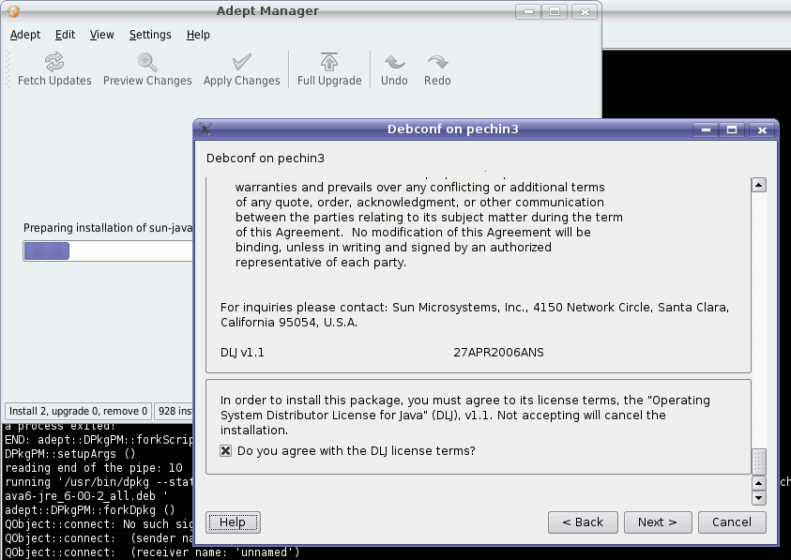This screenshot has width=791, height=560.
Task: Cancel the Debconf dialog
Action: [732, 522]
